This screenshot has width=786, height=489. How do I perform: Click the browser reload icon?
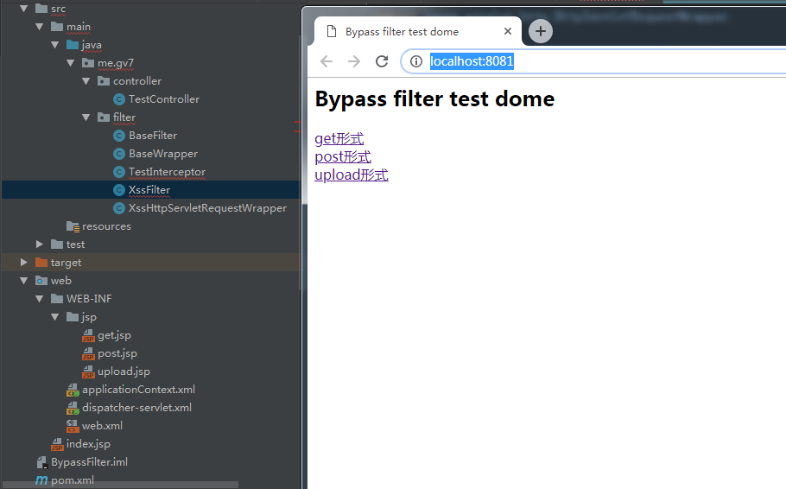[381, 61]
